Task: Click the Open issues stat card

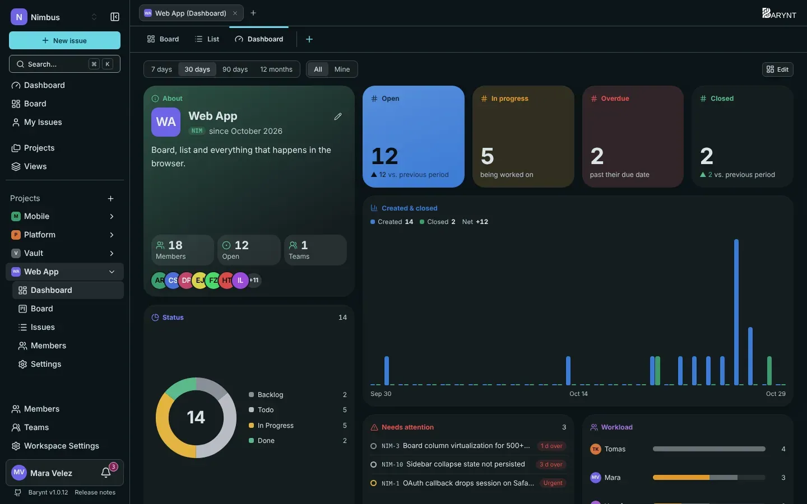Action: [414, 137]
